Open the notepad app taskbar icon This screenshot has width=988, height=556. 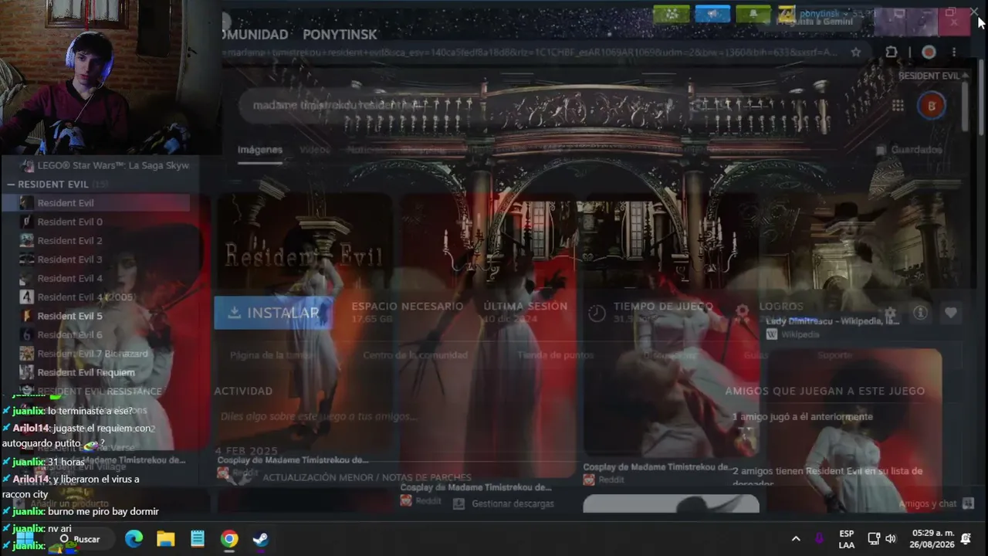pyautogui.click(x=198, y=539)
